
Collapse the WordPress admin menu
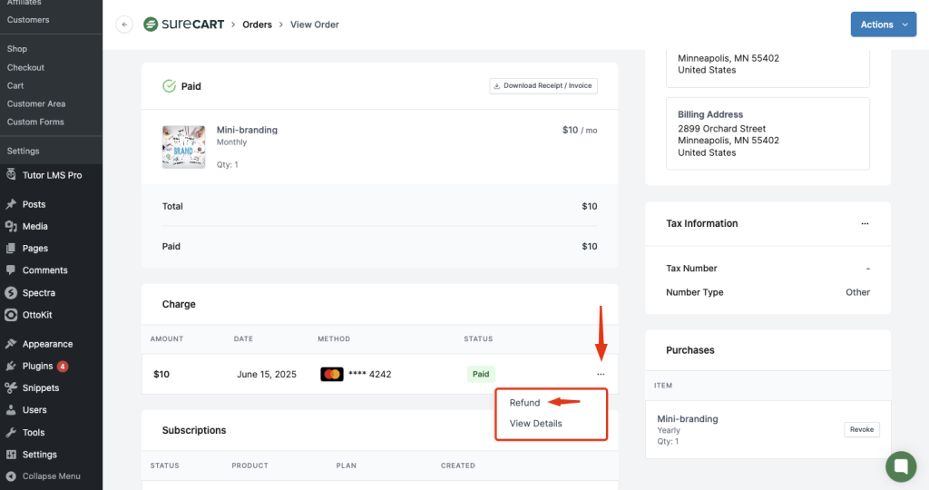51,476
